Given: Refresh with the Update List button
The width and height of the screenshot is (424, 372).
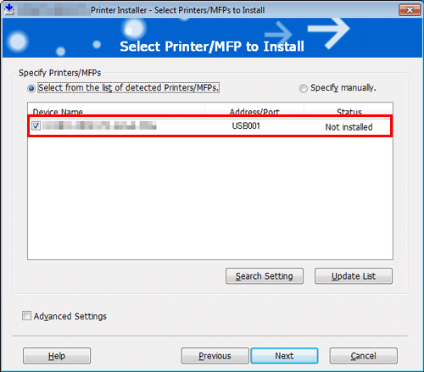Looking at the screenshot, I should (354, 276).
